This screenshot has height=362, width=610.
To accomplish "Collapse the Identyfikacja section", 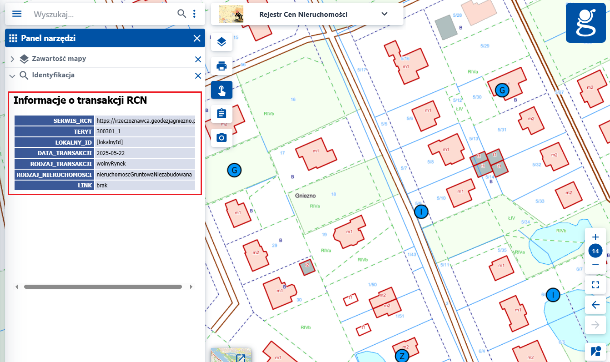I will click(12, 75).
